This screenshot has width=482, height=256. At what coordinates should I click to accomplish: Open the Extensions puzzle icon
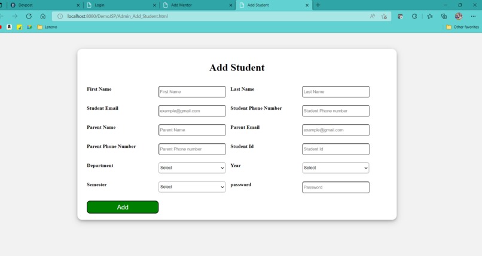click(414, 16)
